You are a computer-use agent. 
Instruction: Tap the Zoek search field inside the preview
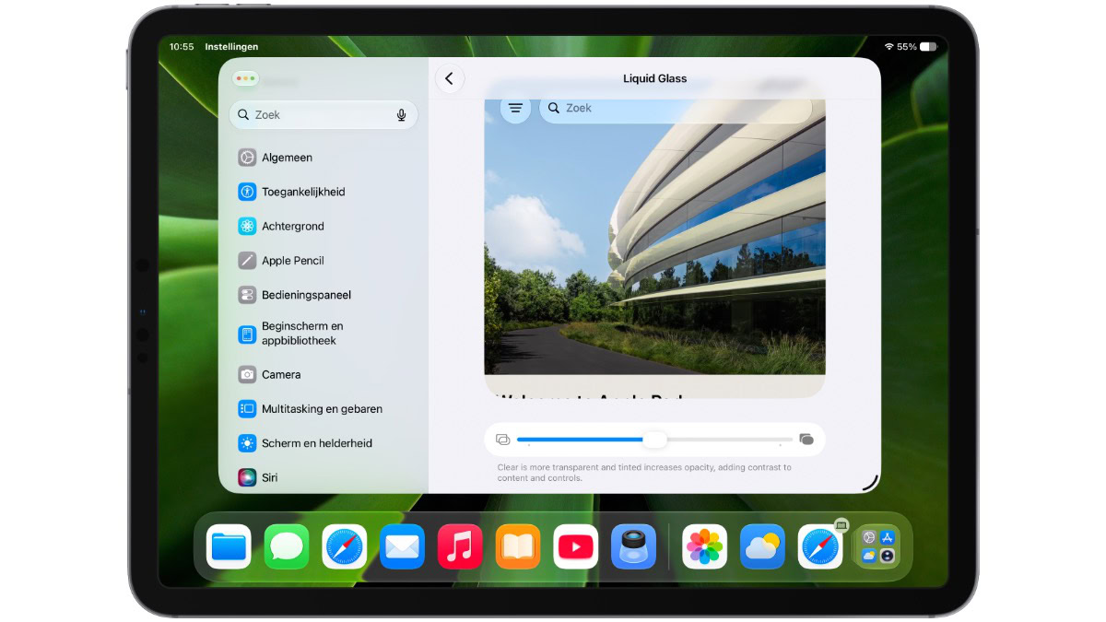click(676, 108)
